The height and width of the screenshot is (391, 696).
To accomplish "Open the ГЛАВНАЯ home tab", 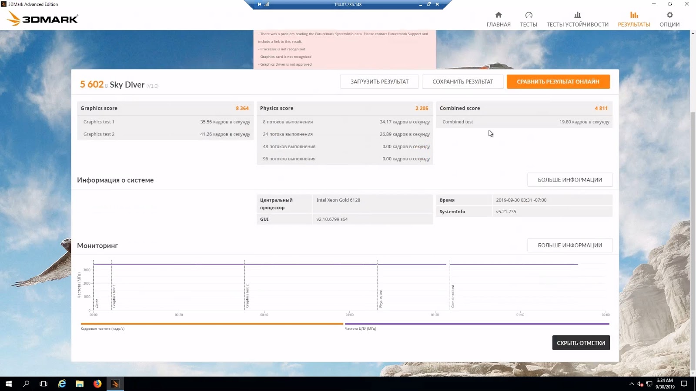I will [499, 20].
